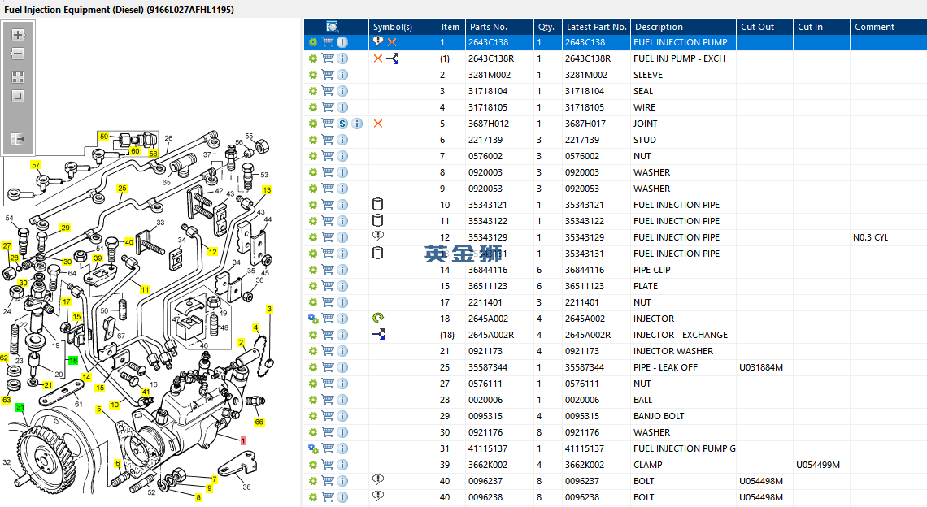Zoom in on the parts diagram
The width and height of the screenshot is (927, 507).
[x=18, y=36]
